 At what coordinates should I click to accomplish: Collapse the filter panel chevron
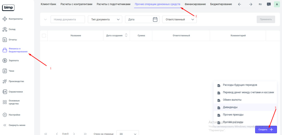tap(45, 19)
